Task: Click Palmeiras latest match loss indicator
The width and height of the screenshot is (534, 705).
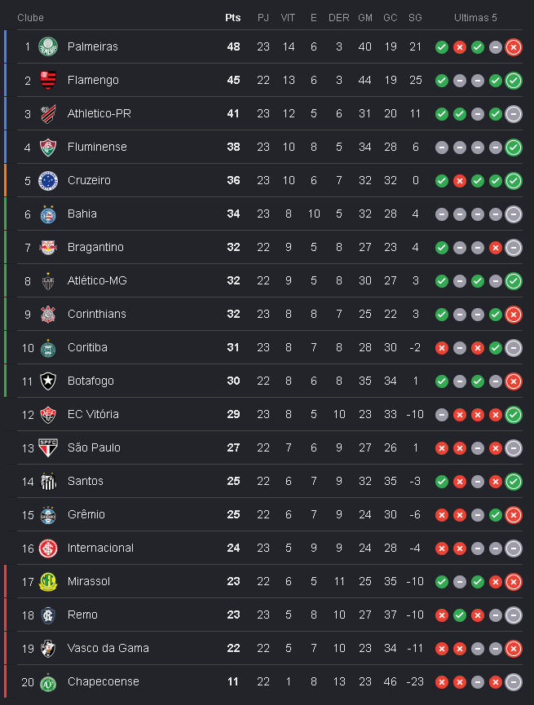Action: point(514,47)
